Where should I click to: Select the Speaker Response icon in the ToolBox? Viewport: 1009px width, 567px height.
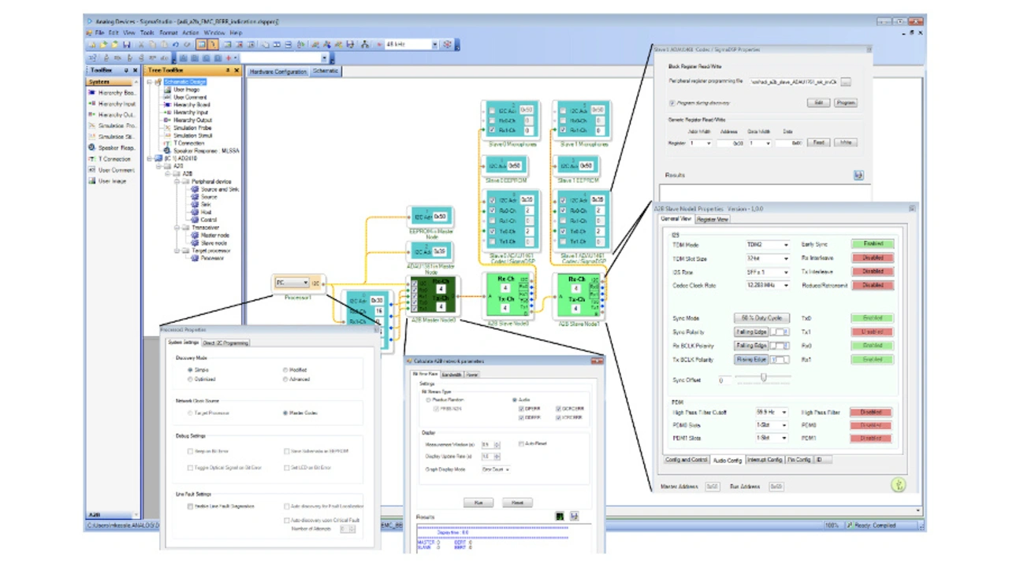92,147
